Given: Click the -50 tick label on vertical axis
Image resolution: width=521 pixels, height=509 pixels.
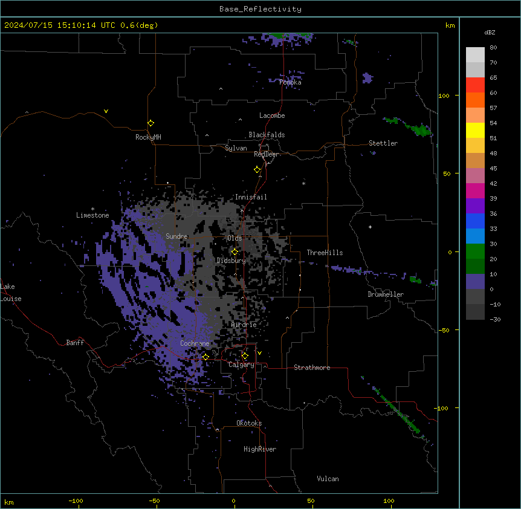Looking at the screenshot, I should 444,330.
